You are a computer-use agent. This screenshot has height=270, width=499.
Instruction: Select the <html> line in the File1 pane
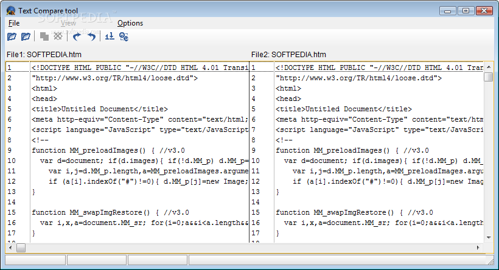[44, 88]
